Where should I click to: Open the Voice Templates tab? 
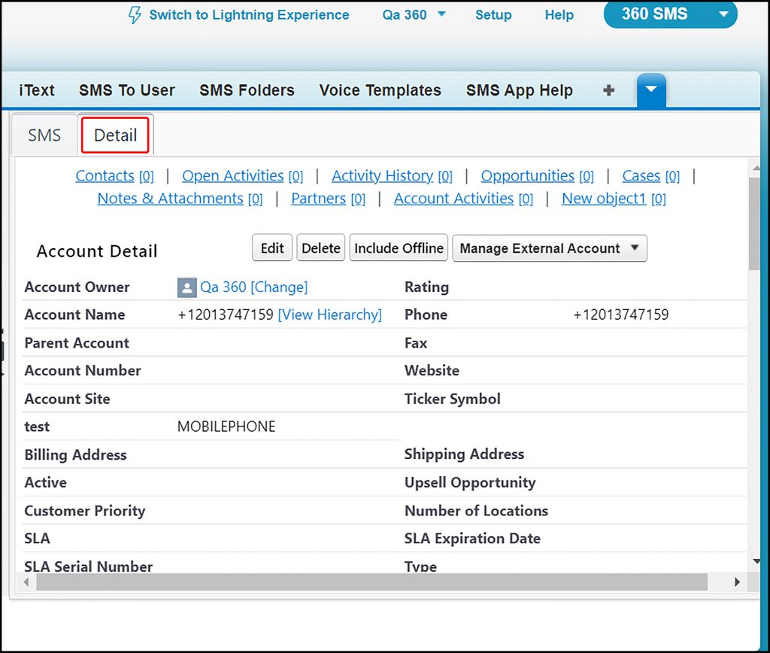pyautogui.click(x=380, y=90)
